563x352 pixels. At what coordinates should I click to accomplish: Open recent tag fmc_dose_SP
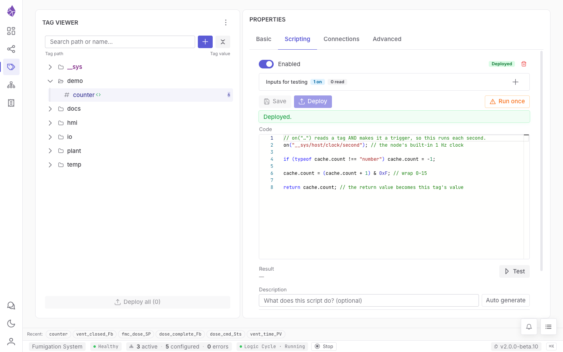coord(136,334)
